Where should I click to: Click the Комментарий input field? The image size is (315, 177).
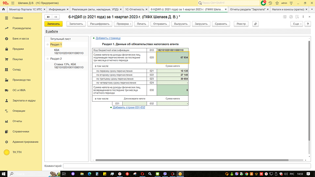[187, 166]
